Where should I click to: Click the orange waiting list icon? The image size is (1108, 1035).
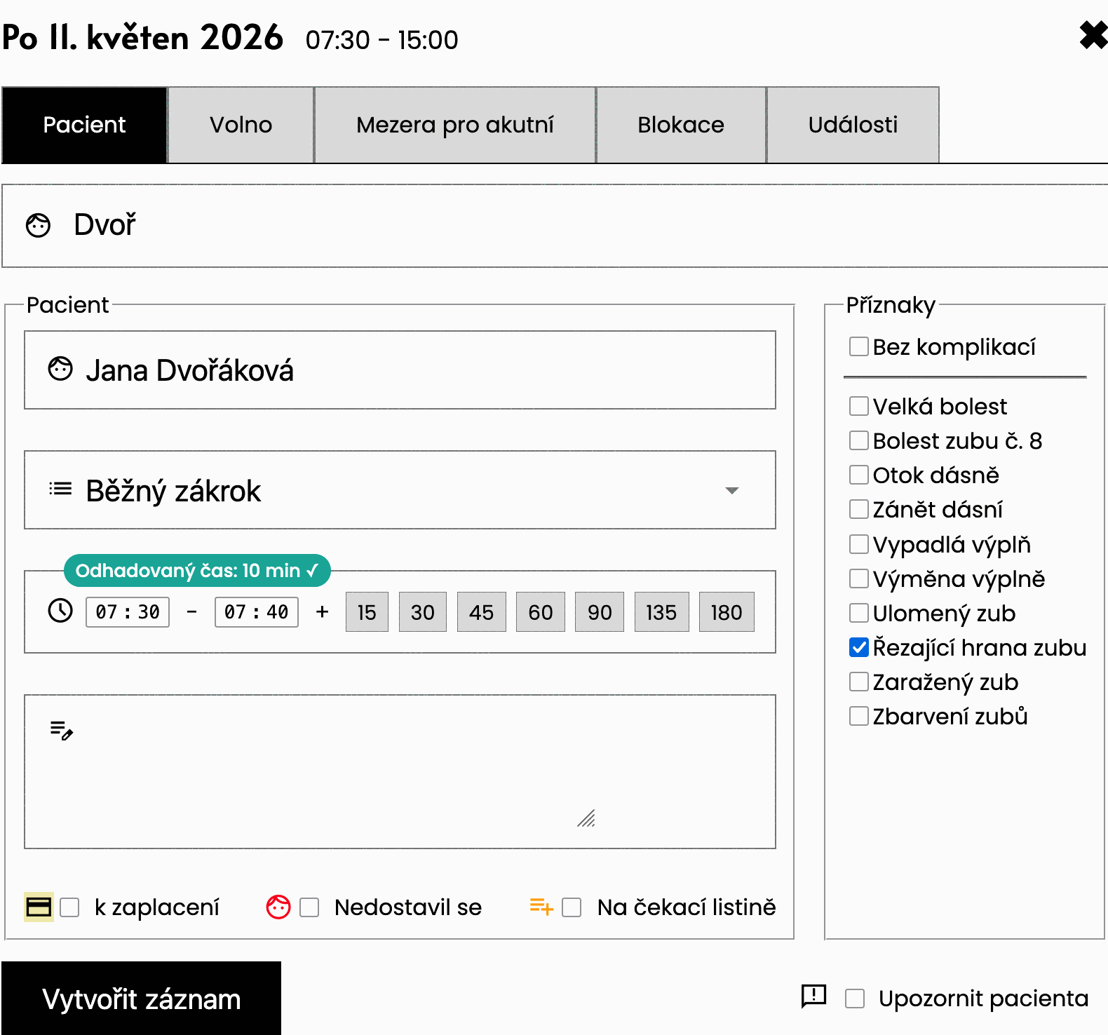point(541,907)
